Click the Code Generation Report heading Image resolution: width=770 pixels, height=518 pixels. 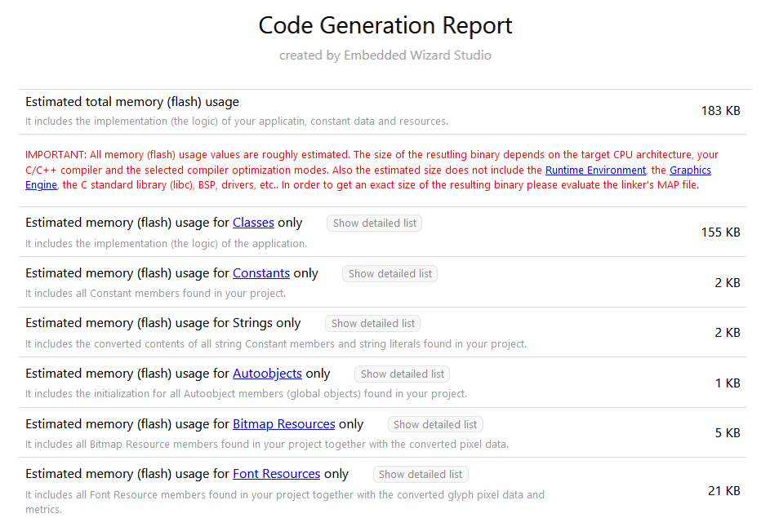(x=385, y=25)
